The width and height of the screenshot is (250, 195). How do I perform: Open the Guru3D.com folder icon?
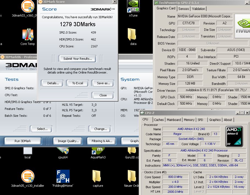tap(132, 151)
